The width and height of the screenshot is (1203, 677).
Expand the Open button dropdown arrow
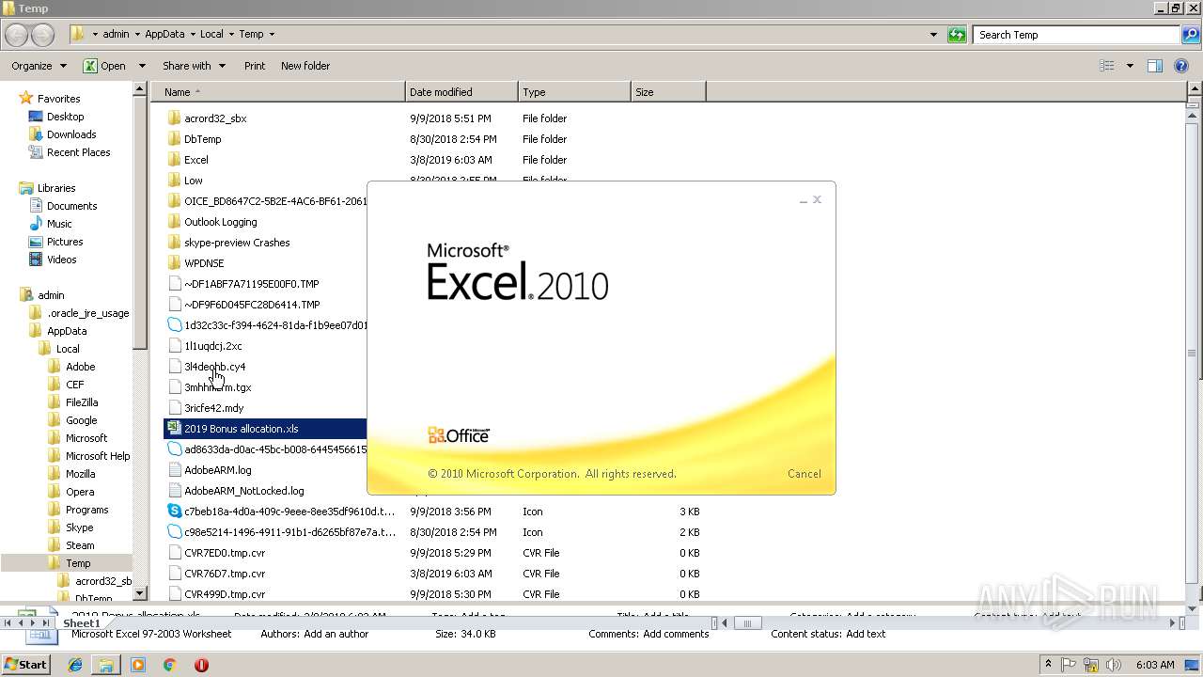[x=142, y=66]
